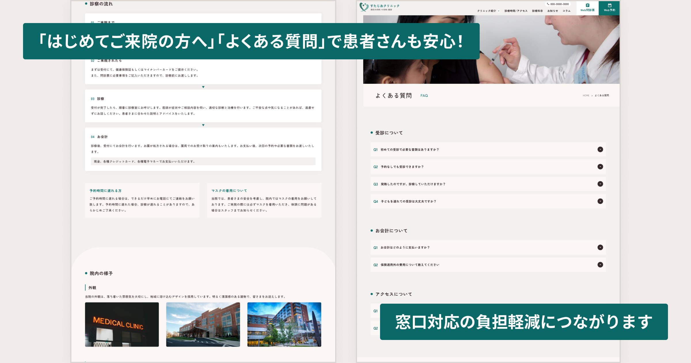Viewport: 691px width, 363px height.
Task: Click the 院内の様子 heading
Action: pos(101,273)
